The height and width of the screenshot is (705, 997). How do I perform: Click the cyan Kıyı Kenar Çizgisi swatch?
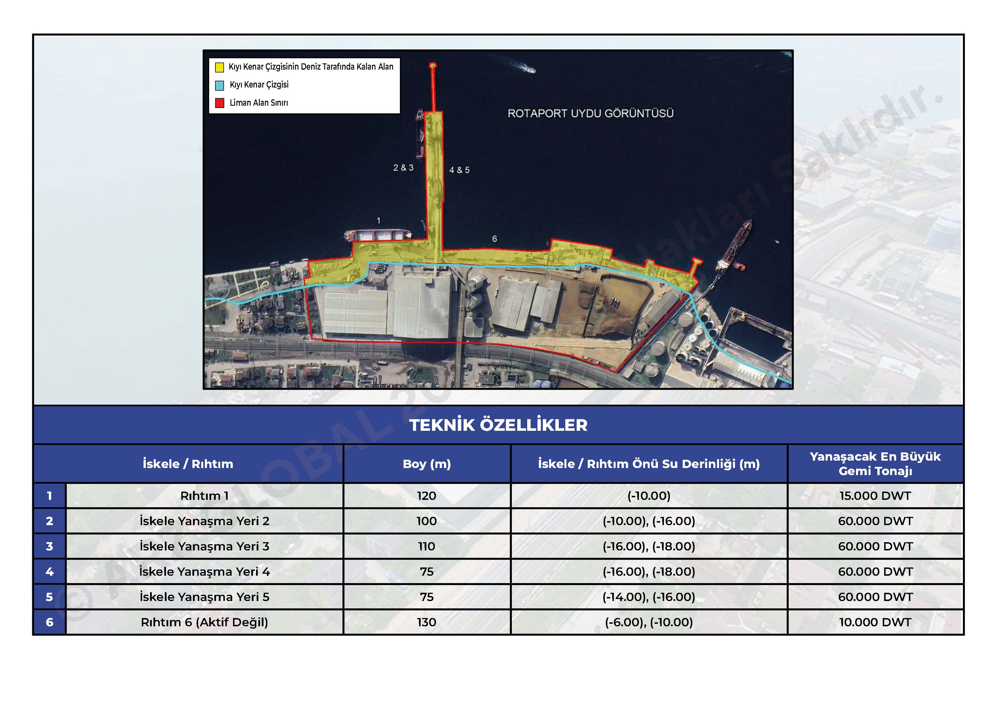coord(220,85)
